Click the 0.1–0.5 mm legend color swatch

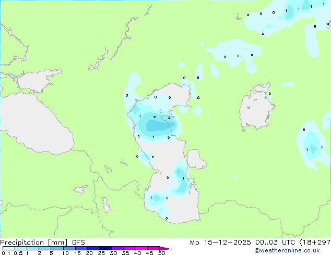click(9, 248)
